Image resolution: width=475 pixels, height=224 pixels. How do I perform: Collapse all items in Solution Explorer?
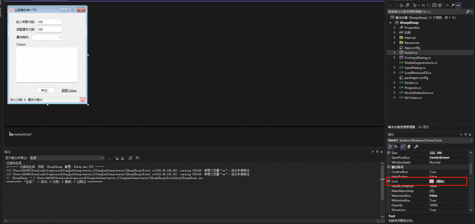[x=434, y=5]
